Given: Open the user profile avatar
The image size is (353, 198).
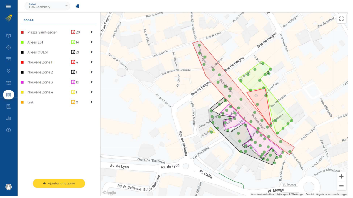Looking at the screenshot, I should pos(9,187).
